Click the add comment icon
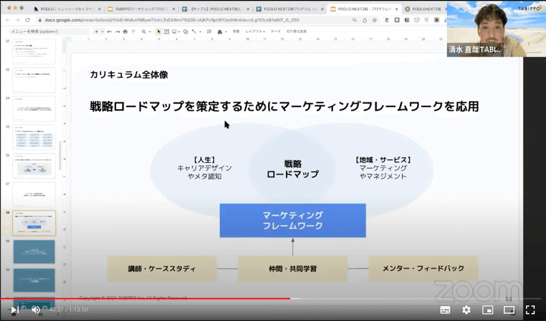The image size is (546, 321). coord(209,31)
